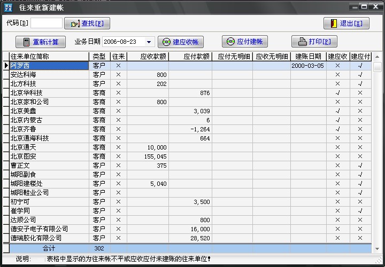This screenshot has width=385, height=267.
Task: Click the 退出 exit button
Action: (x=346, y=23)
